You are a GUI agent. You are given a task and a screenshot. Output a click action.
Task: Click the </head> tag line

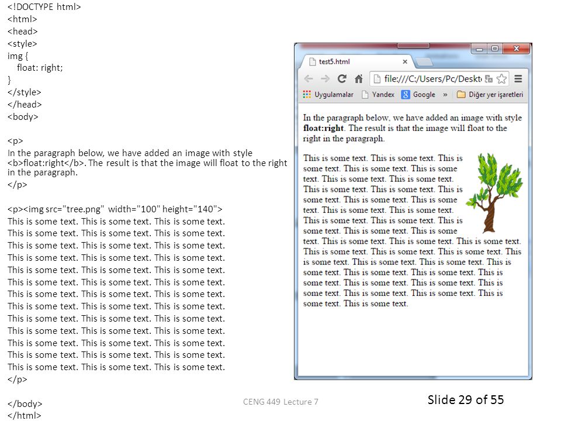(25, 105)
